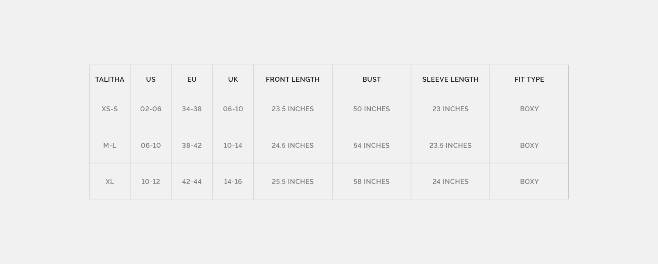Select the FRONT LENGTH header cell

click(293, 79)
